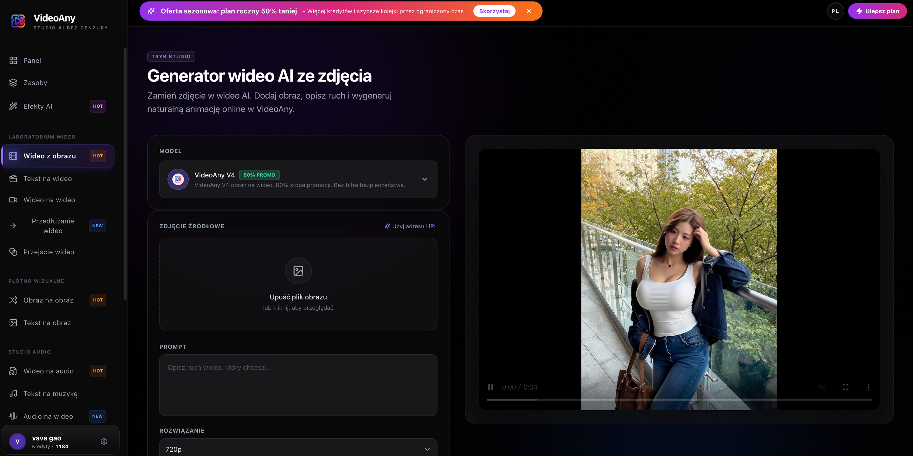Click the vava gao user avatar
This screenshot has height=456, width=913.
[x=17, y=441]
